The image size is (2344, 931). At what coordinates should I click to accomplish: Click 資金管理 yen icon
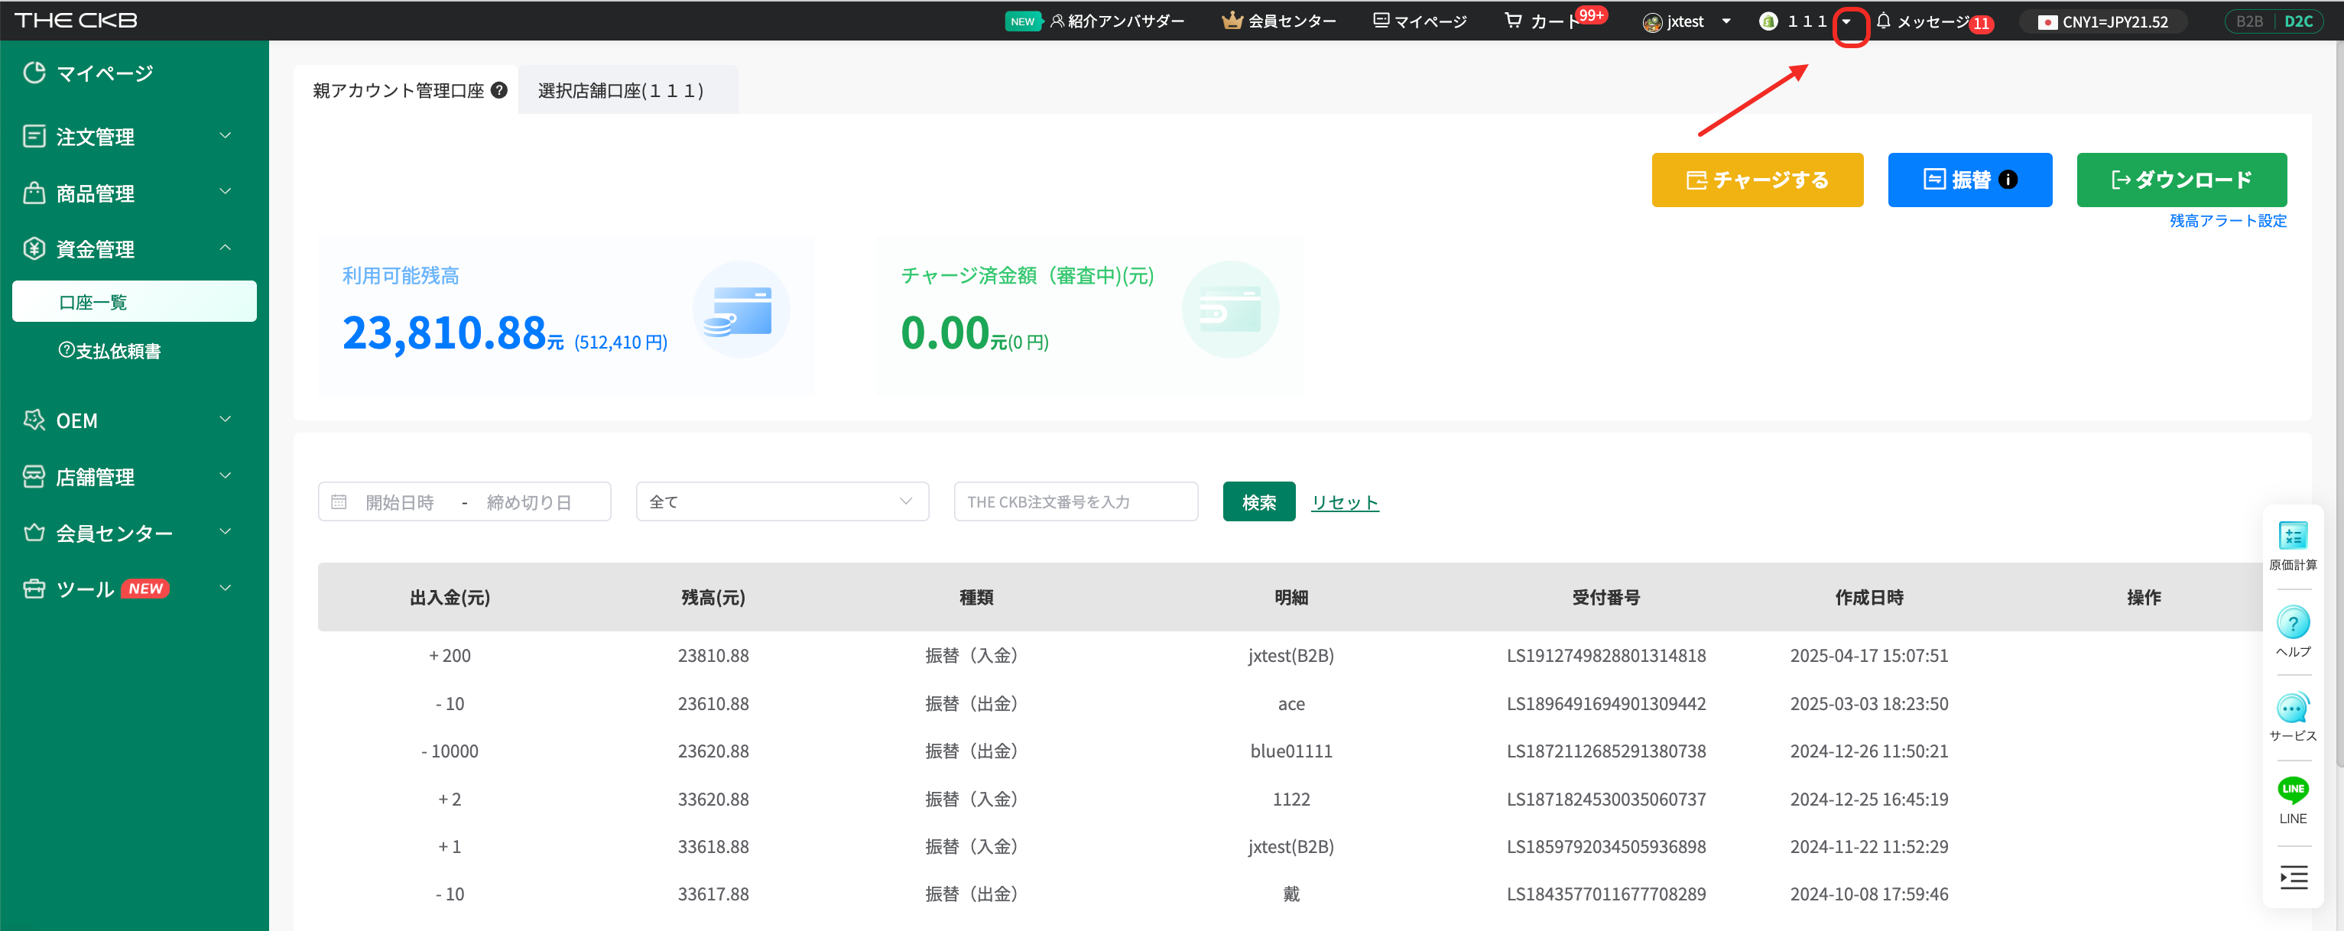pyautogui.click(x=34, y=248)
